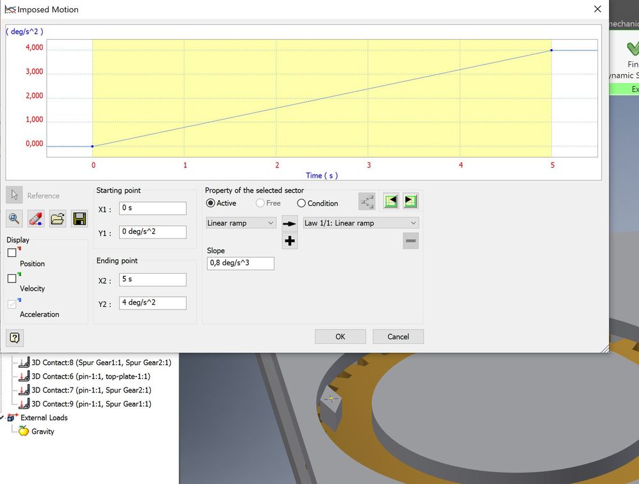The image size is (639, 484).
Task: Go to the next sector icon
Action: point(411,201)
